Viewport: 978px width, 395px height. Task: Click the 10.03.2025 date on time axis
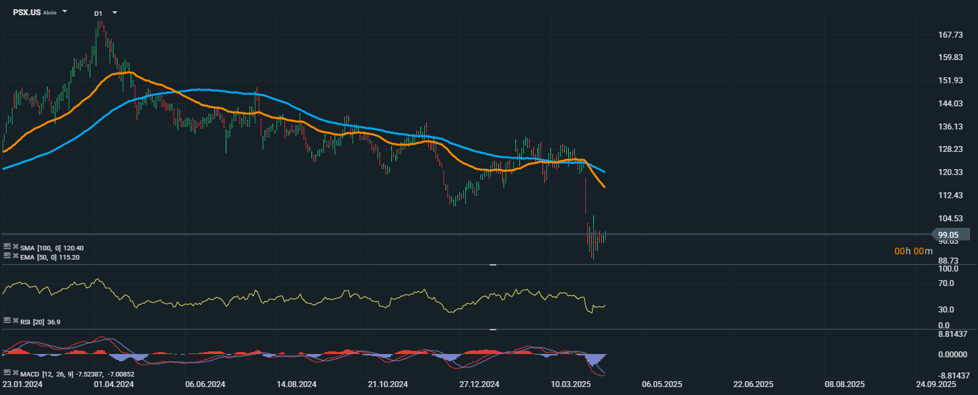click(571, 384)
